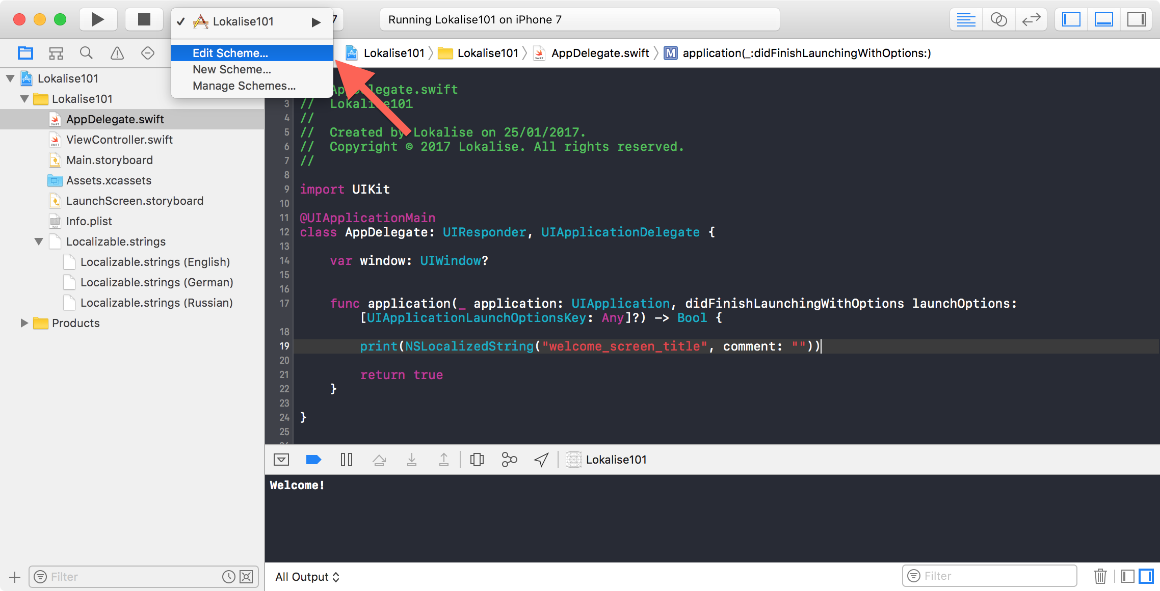Click the Stop button in toolbar
Screen dimensions: 1160x591
point(144,20)
